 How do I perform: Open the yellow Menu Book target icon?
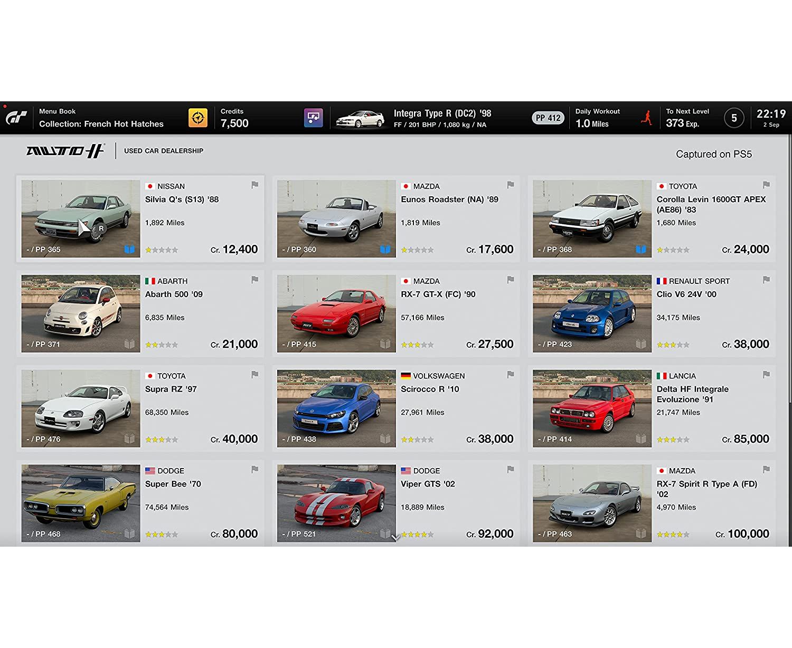[198, 118]
